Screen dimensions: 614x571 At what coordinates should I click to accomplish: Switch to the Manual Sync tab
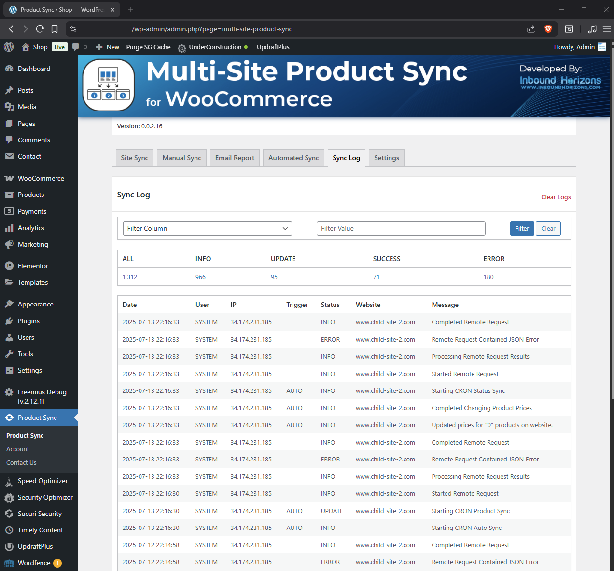181,158
